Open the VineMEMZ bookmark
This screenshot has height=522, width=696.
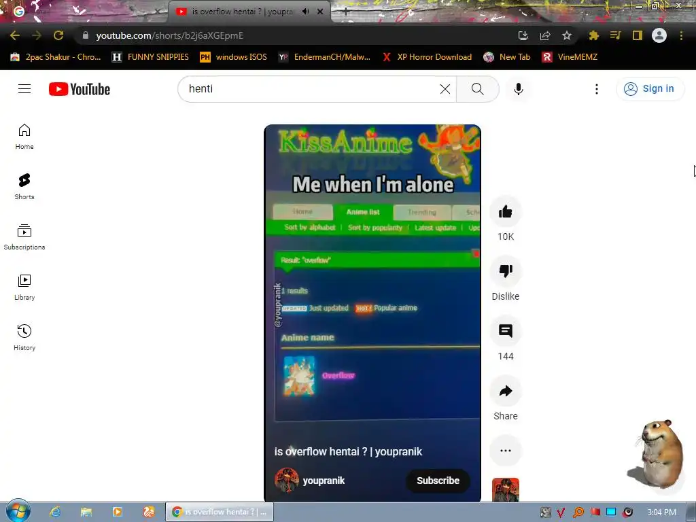(x=570, y=57)
